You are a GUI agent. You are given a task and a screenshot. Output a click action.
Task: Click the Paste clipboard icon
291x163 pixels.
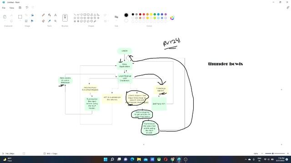(5, 17)
